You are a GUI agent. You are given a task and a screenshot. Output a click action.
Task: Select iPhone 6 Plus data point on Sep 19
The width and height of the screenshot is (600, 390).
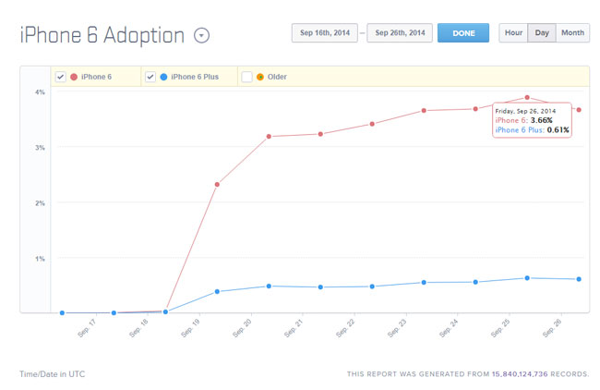217,291
